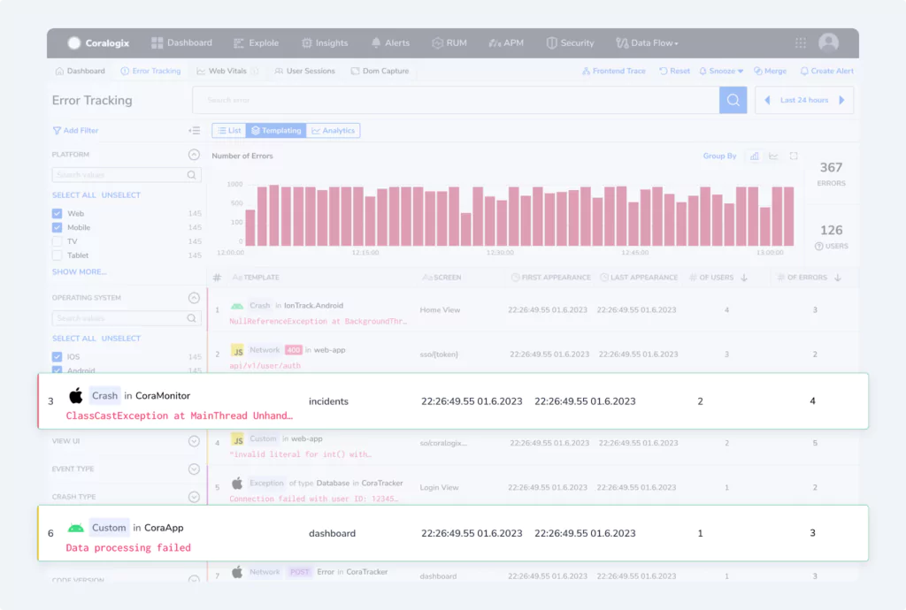
Task: Expand the View UI filter section
Action: tap(194, 441)
